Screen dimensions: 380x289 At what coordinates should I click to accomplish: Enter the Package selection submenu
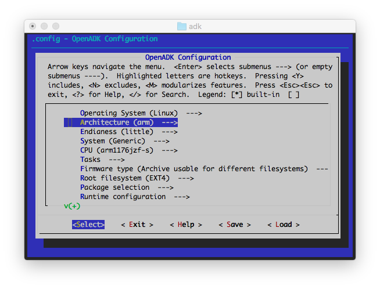[x=127, y=187]
